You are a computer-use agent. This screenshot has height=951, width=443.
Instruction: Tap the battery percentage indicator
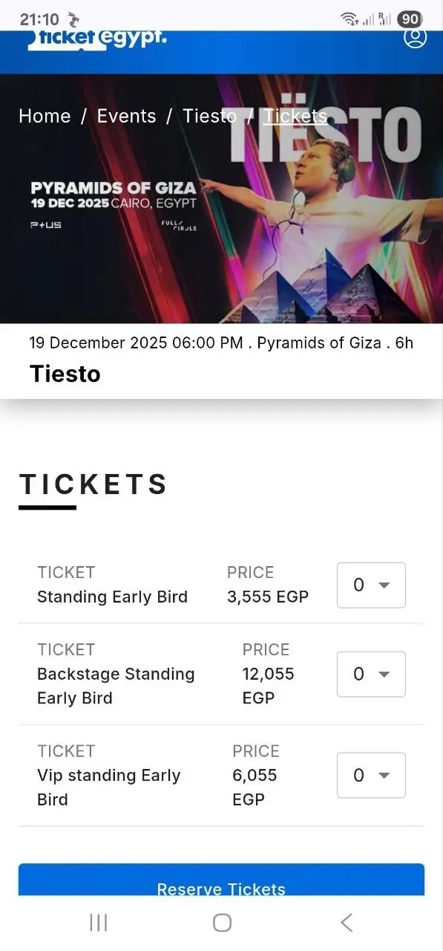[409, 19]
